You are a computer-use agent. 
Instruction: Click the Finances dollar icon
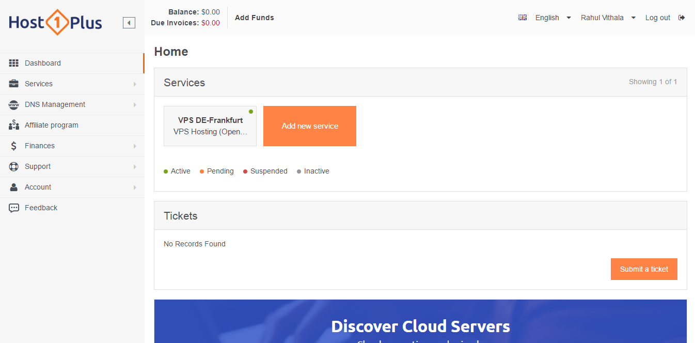(13, 146)
